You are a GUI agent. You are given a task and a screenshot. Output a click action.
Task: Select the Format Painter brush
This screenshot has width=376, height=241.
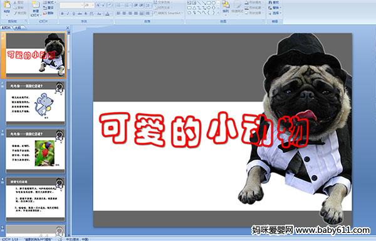coord(15,13)
